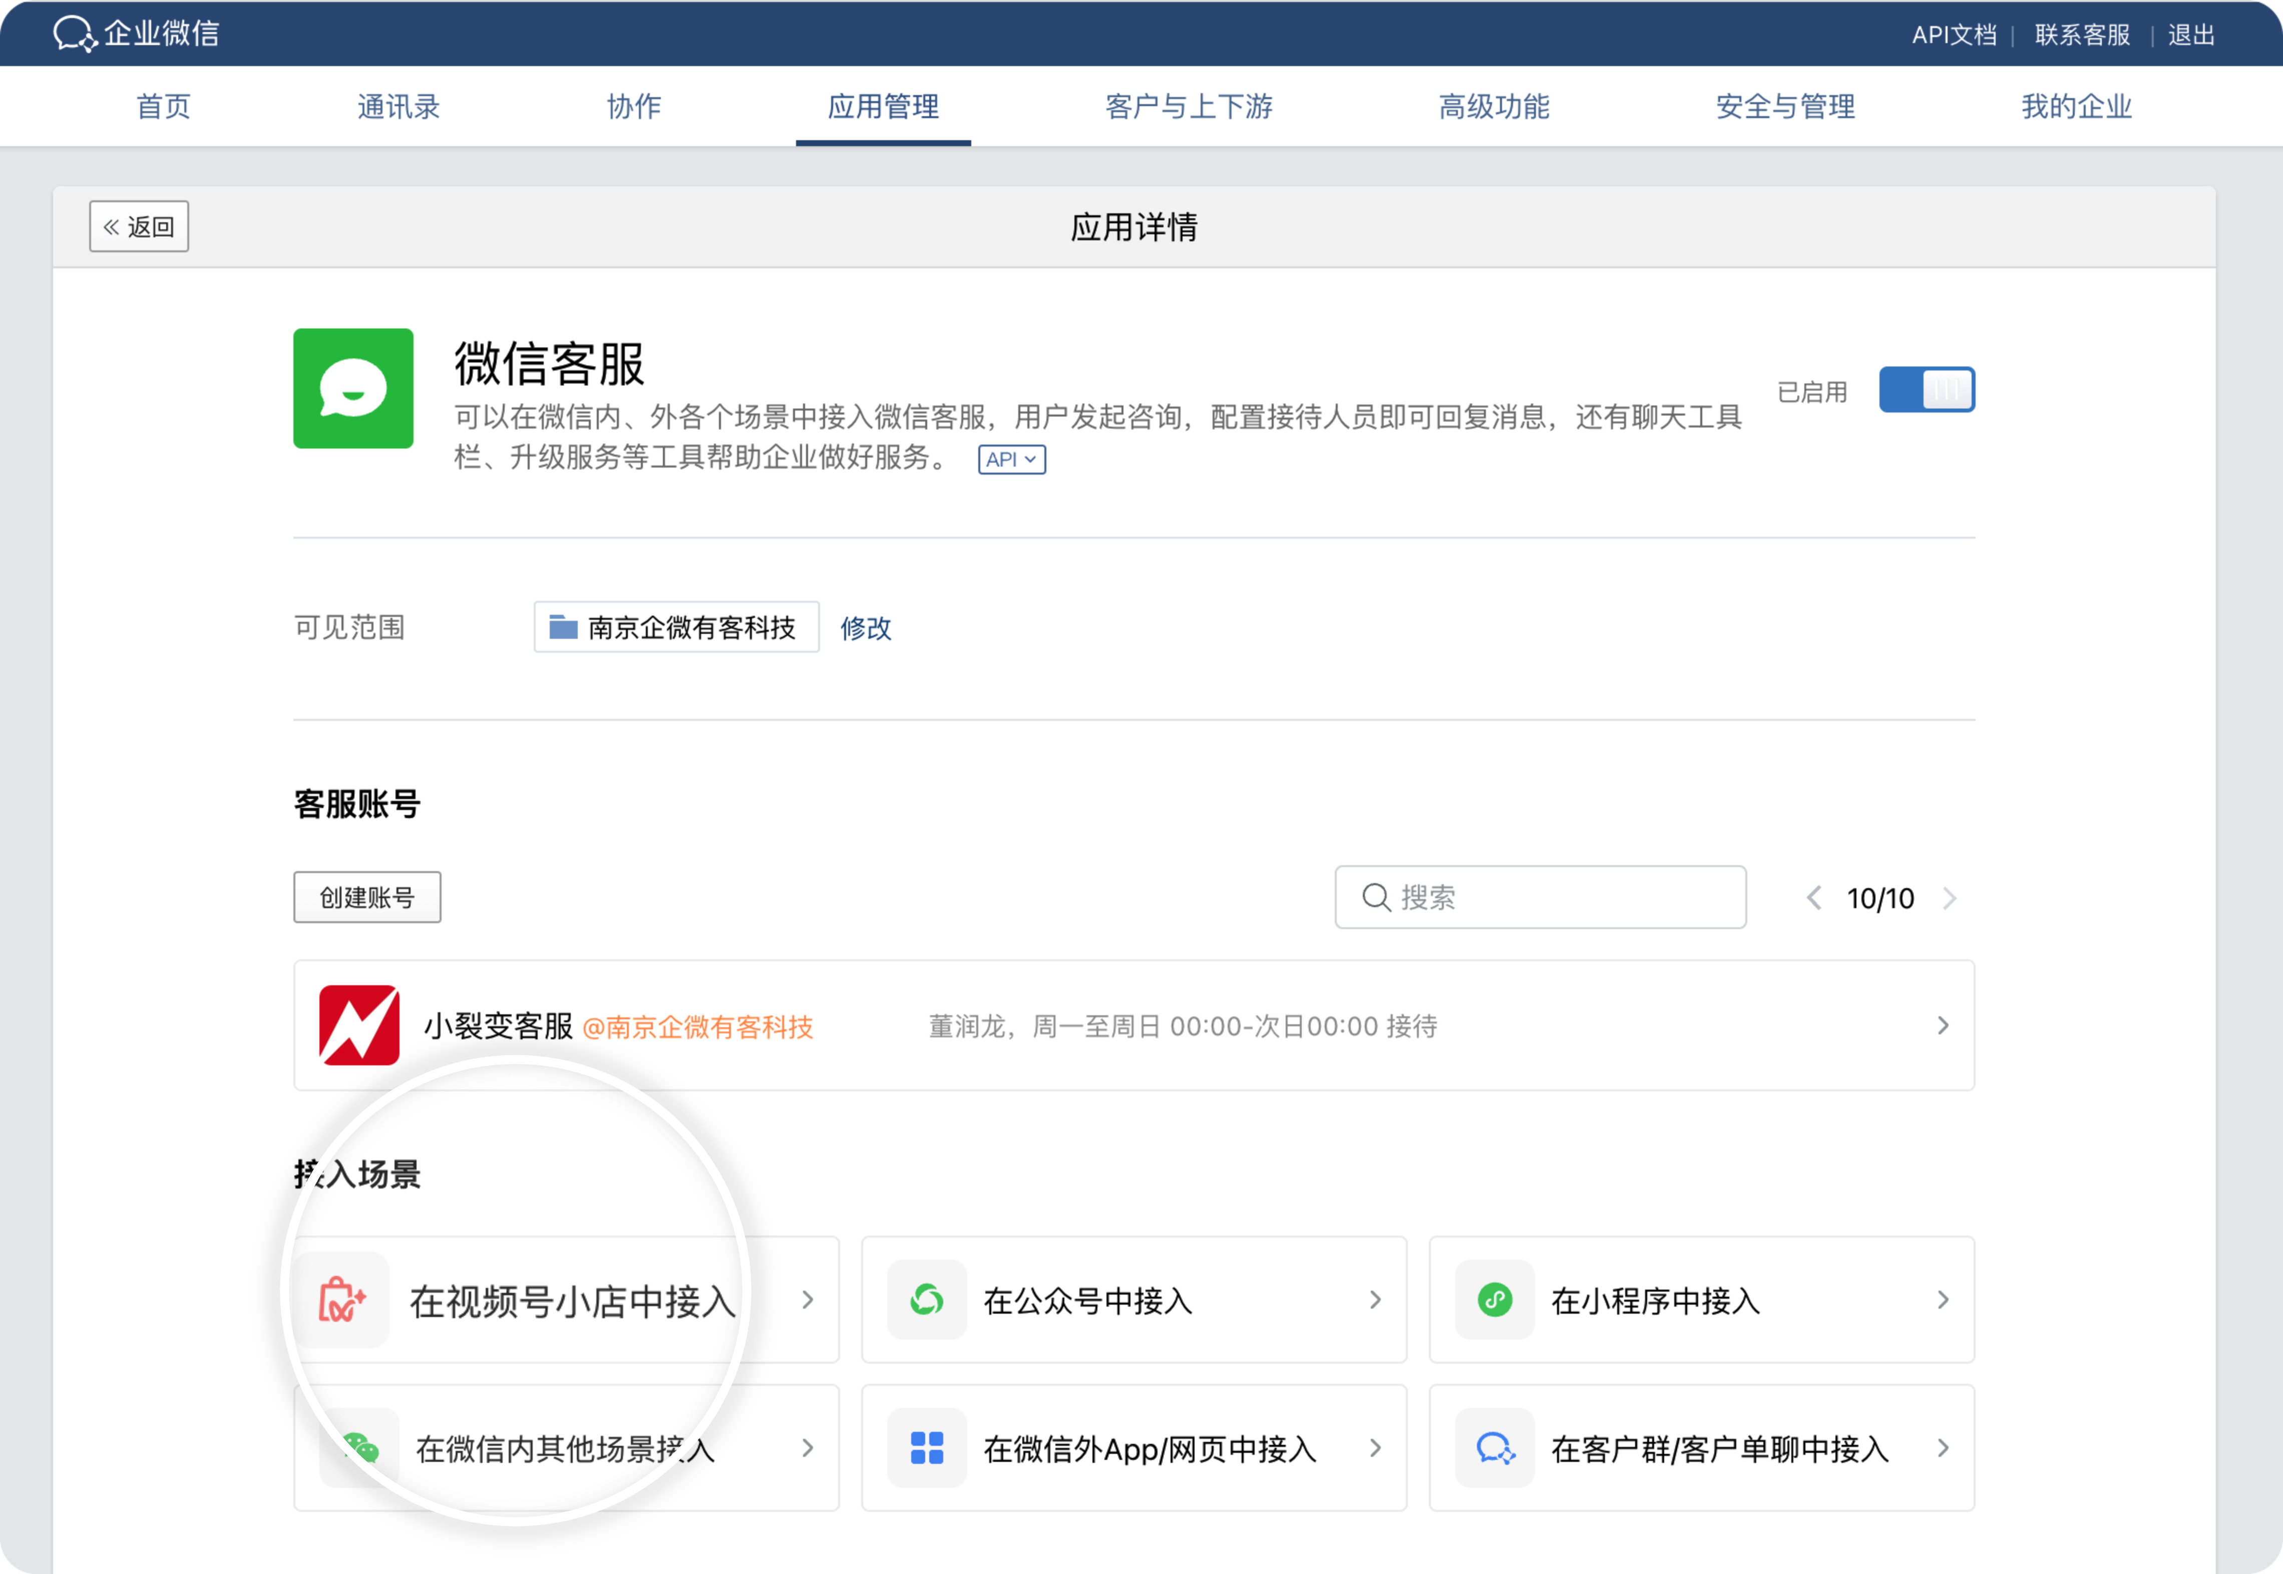Click the 小裂变客服 account name
The image size is (2283, 1574).
coord(498,1027)
